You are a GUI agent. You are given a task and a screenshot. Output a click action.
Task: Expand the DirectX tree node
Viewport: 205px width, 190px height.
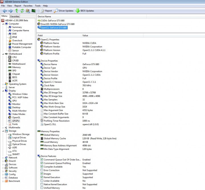click(3, 161)
